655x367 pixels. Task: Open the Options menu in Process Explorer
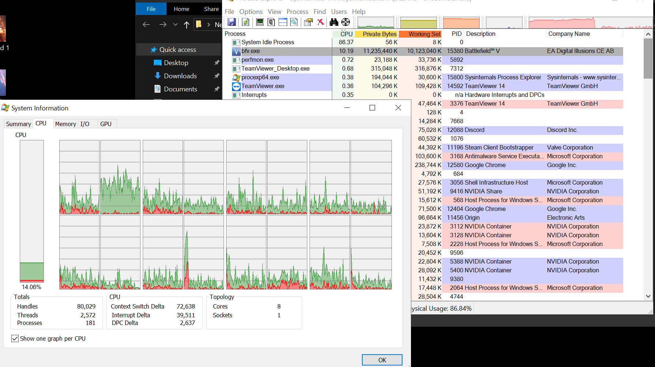(x=251, y=12)
